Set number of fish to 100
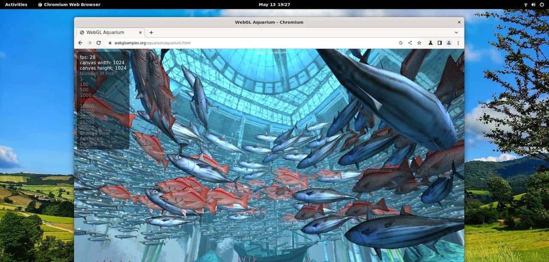This screenshot has width=549, height=262. pos(84,84)
